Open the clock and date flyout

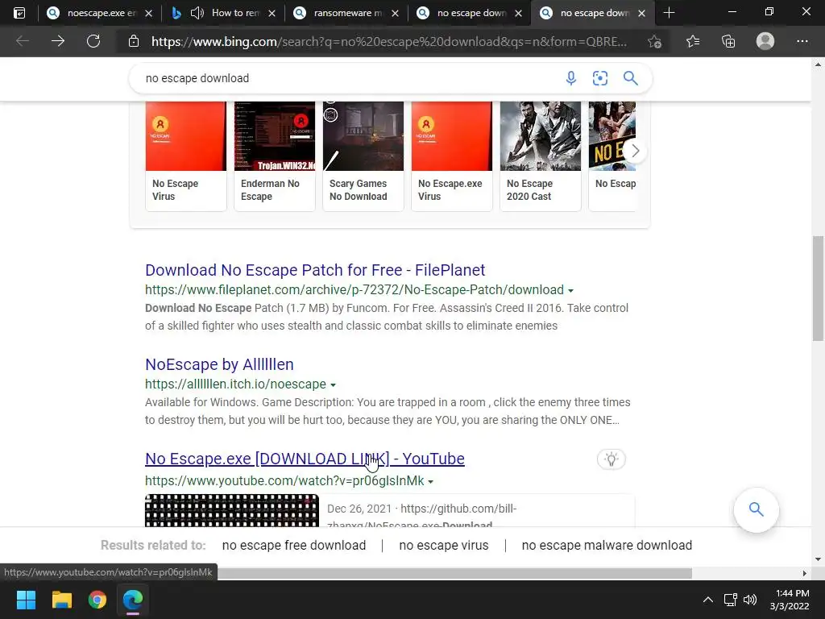(790, 600)
